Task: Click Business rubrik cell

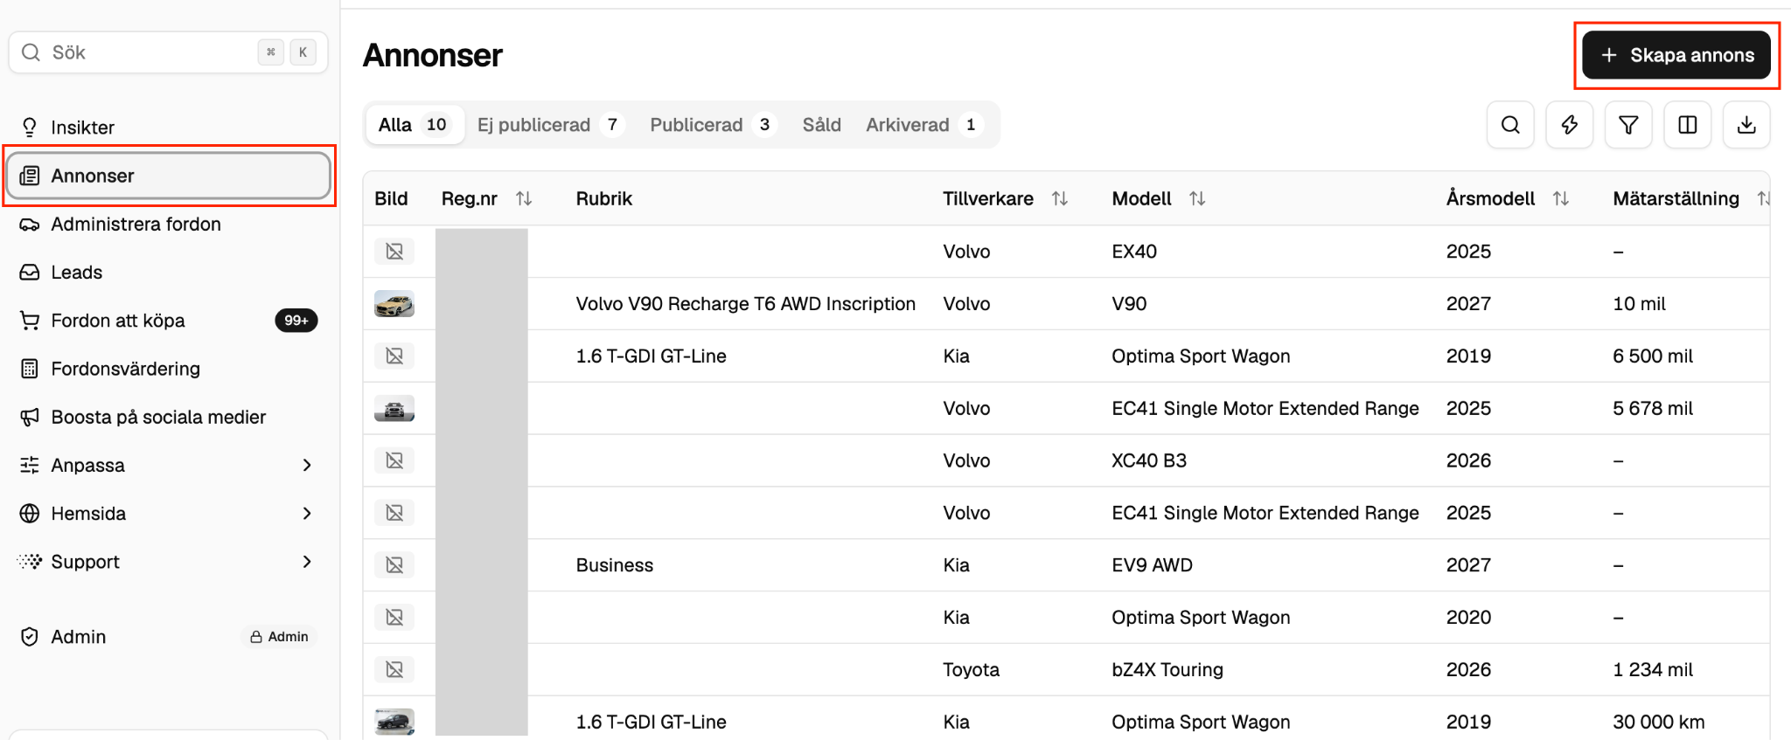Action: 615,565
